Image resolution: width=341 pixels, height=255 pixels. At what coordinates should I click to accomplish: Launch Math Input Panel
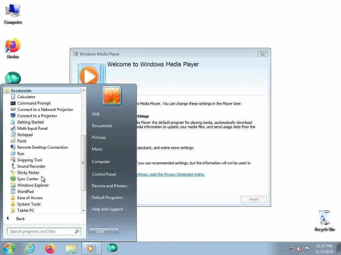tap(32, 128)
